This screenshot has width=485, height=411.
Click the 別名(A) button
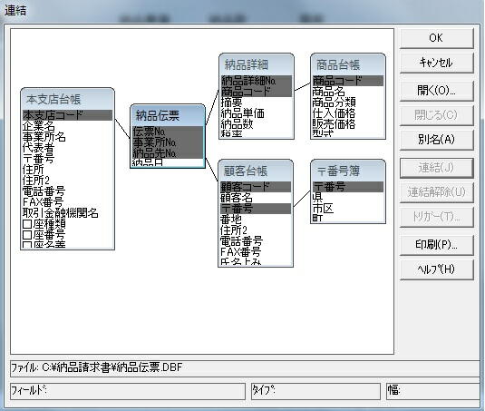(x=436, y=140)
